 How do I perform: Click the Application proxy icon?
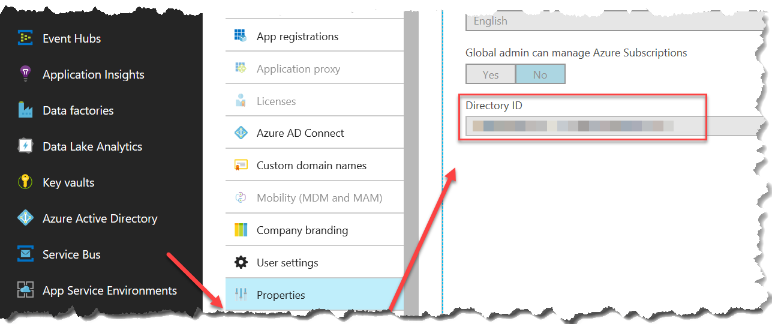tap(241, 68)
